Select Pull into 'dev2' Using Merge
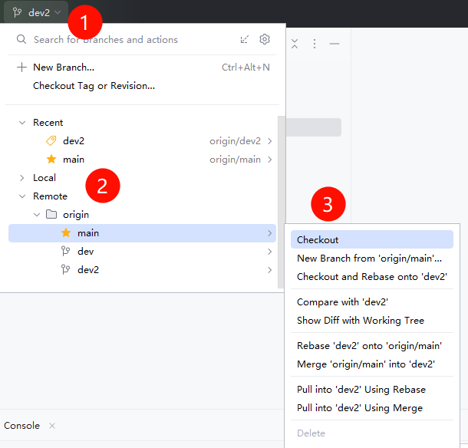 point(372,407)
